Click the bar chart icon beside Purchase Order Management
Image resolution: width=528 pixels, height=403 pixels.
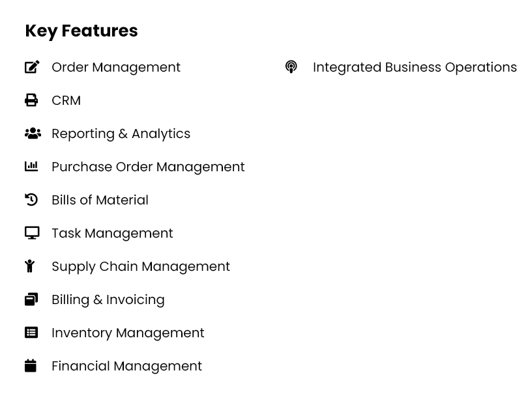tap(31, 166)
